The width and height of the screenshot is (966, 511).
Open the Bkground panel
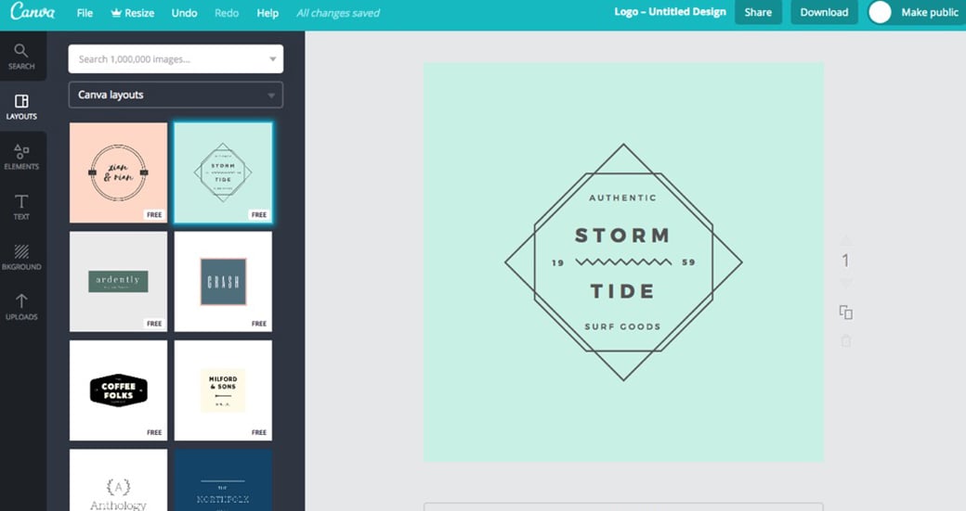click(x=21, y=256)
